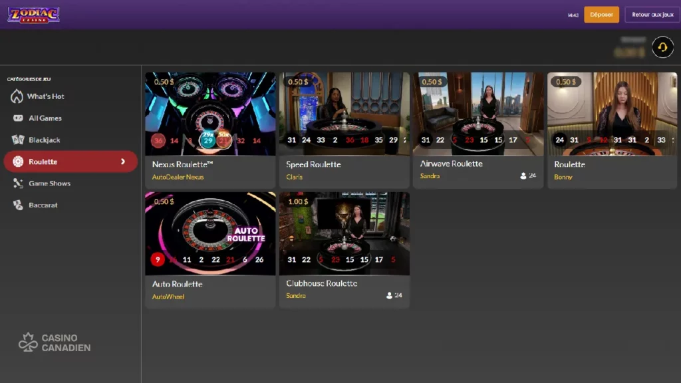Click the Casino Canadien logo

point(55,342)
